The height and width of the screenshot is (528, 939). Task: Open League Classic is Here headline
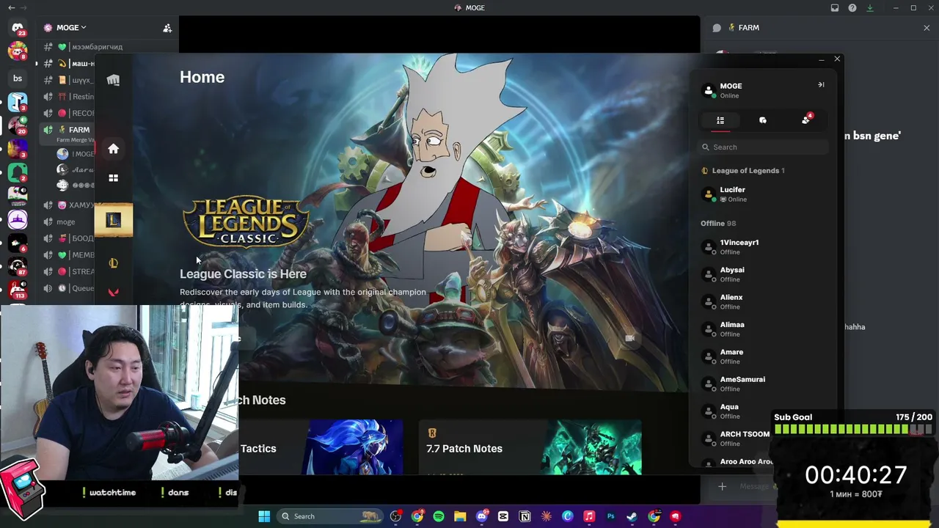click(x=243, y=274)
